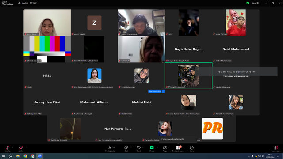Click the Nabil Muhammad name tile
This screenshot has height=159, width=283.
(236, 49)
